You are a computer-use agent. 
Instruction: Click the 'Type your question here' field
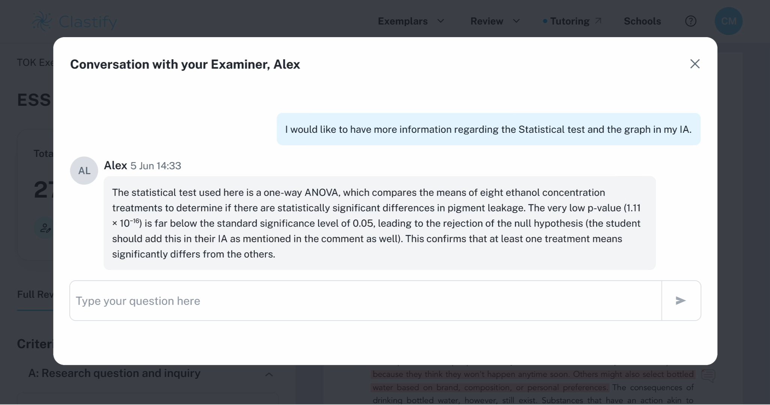click(x=365, y=301)
